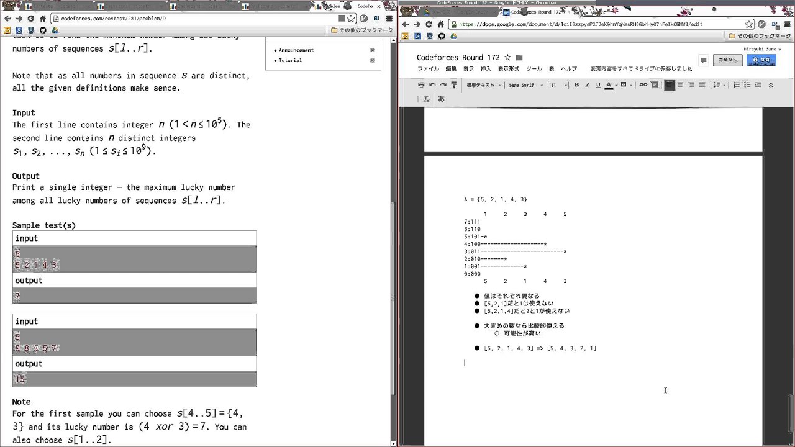Click the コメント button
This screenshot has height=447, width=795.
click(x=727, y=60)
